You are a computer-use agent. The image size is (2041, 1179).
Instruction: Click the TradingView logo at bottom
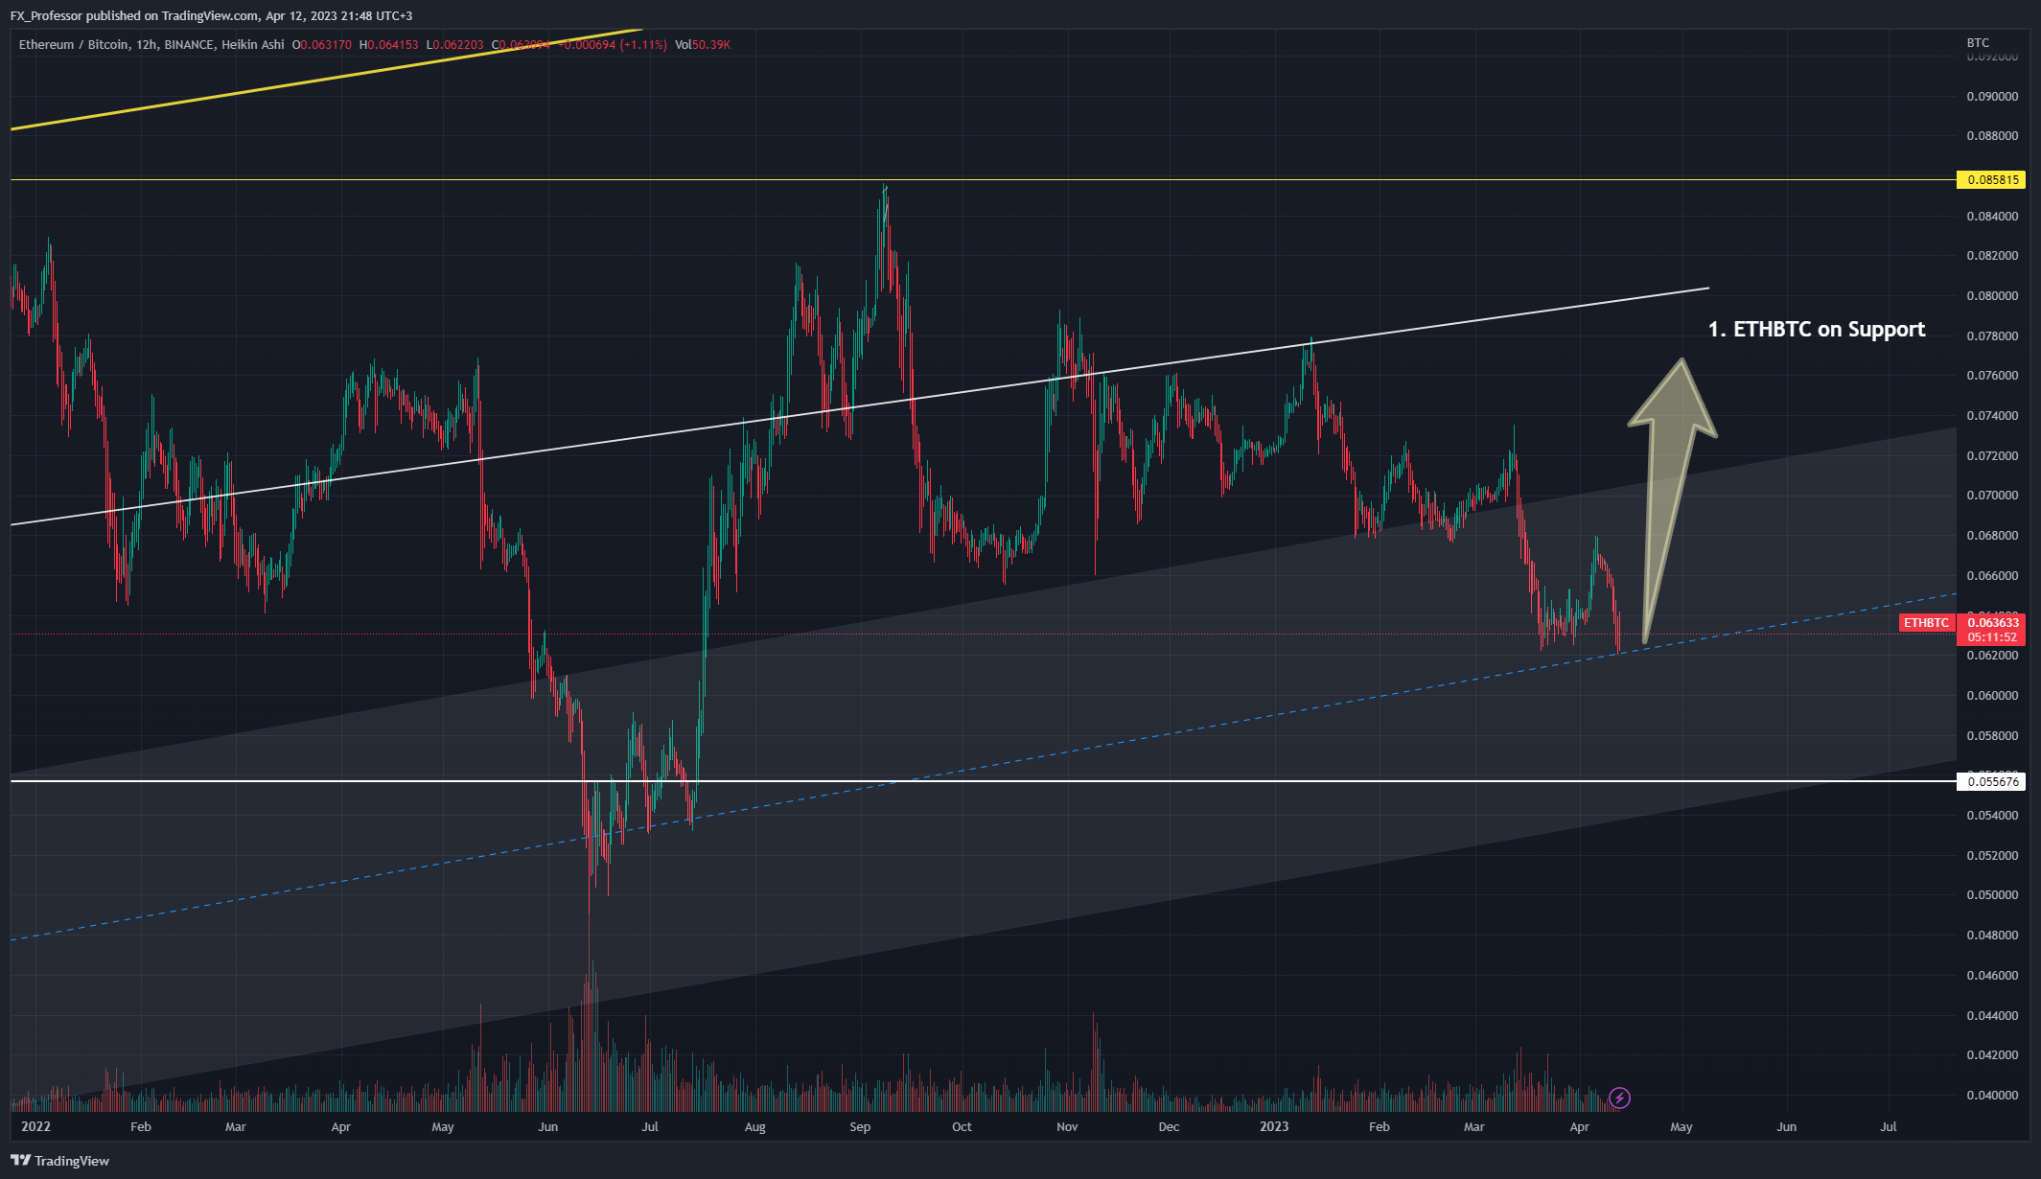(59, 1161)
